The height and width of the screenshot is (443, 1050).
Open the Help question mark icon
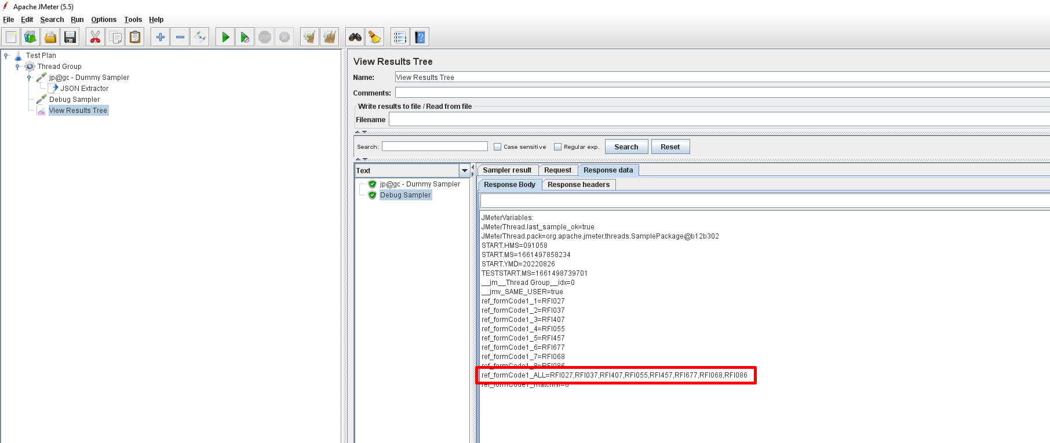(x=420, y=37)
